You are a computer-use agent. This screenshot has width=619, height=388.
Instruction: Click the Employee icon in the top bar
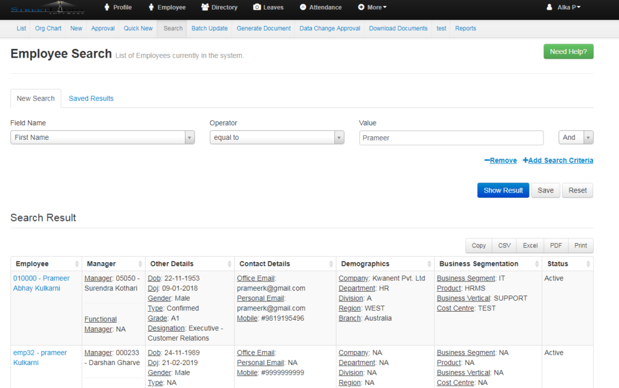(151, 7)
